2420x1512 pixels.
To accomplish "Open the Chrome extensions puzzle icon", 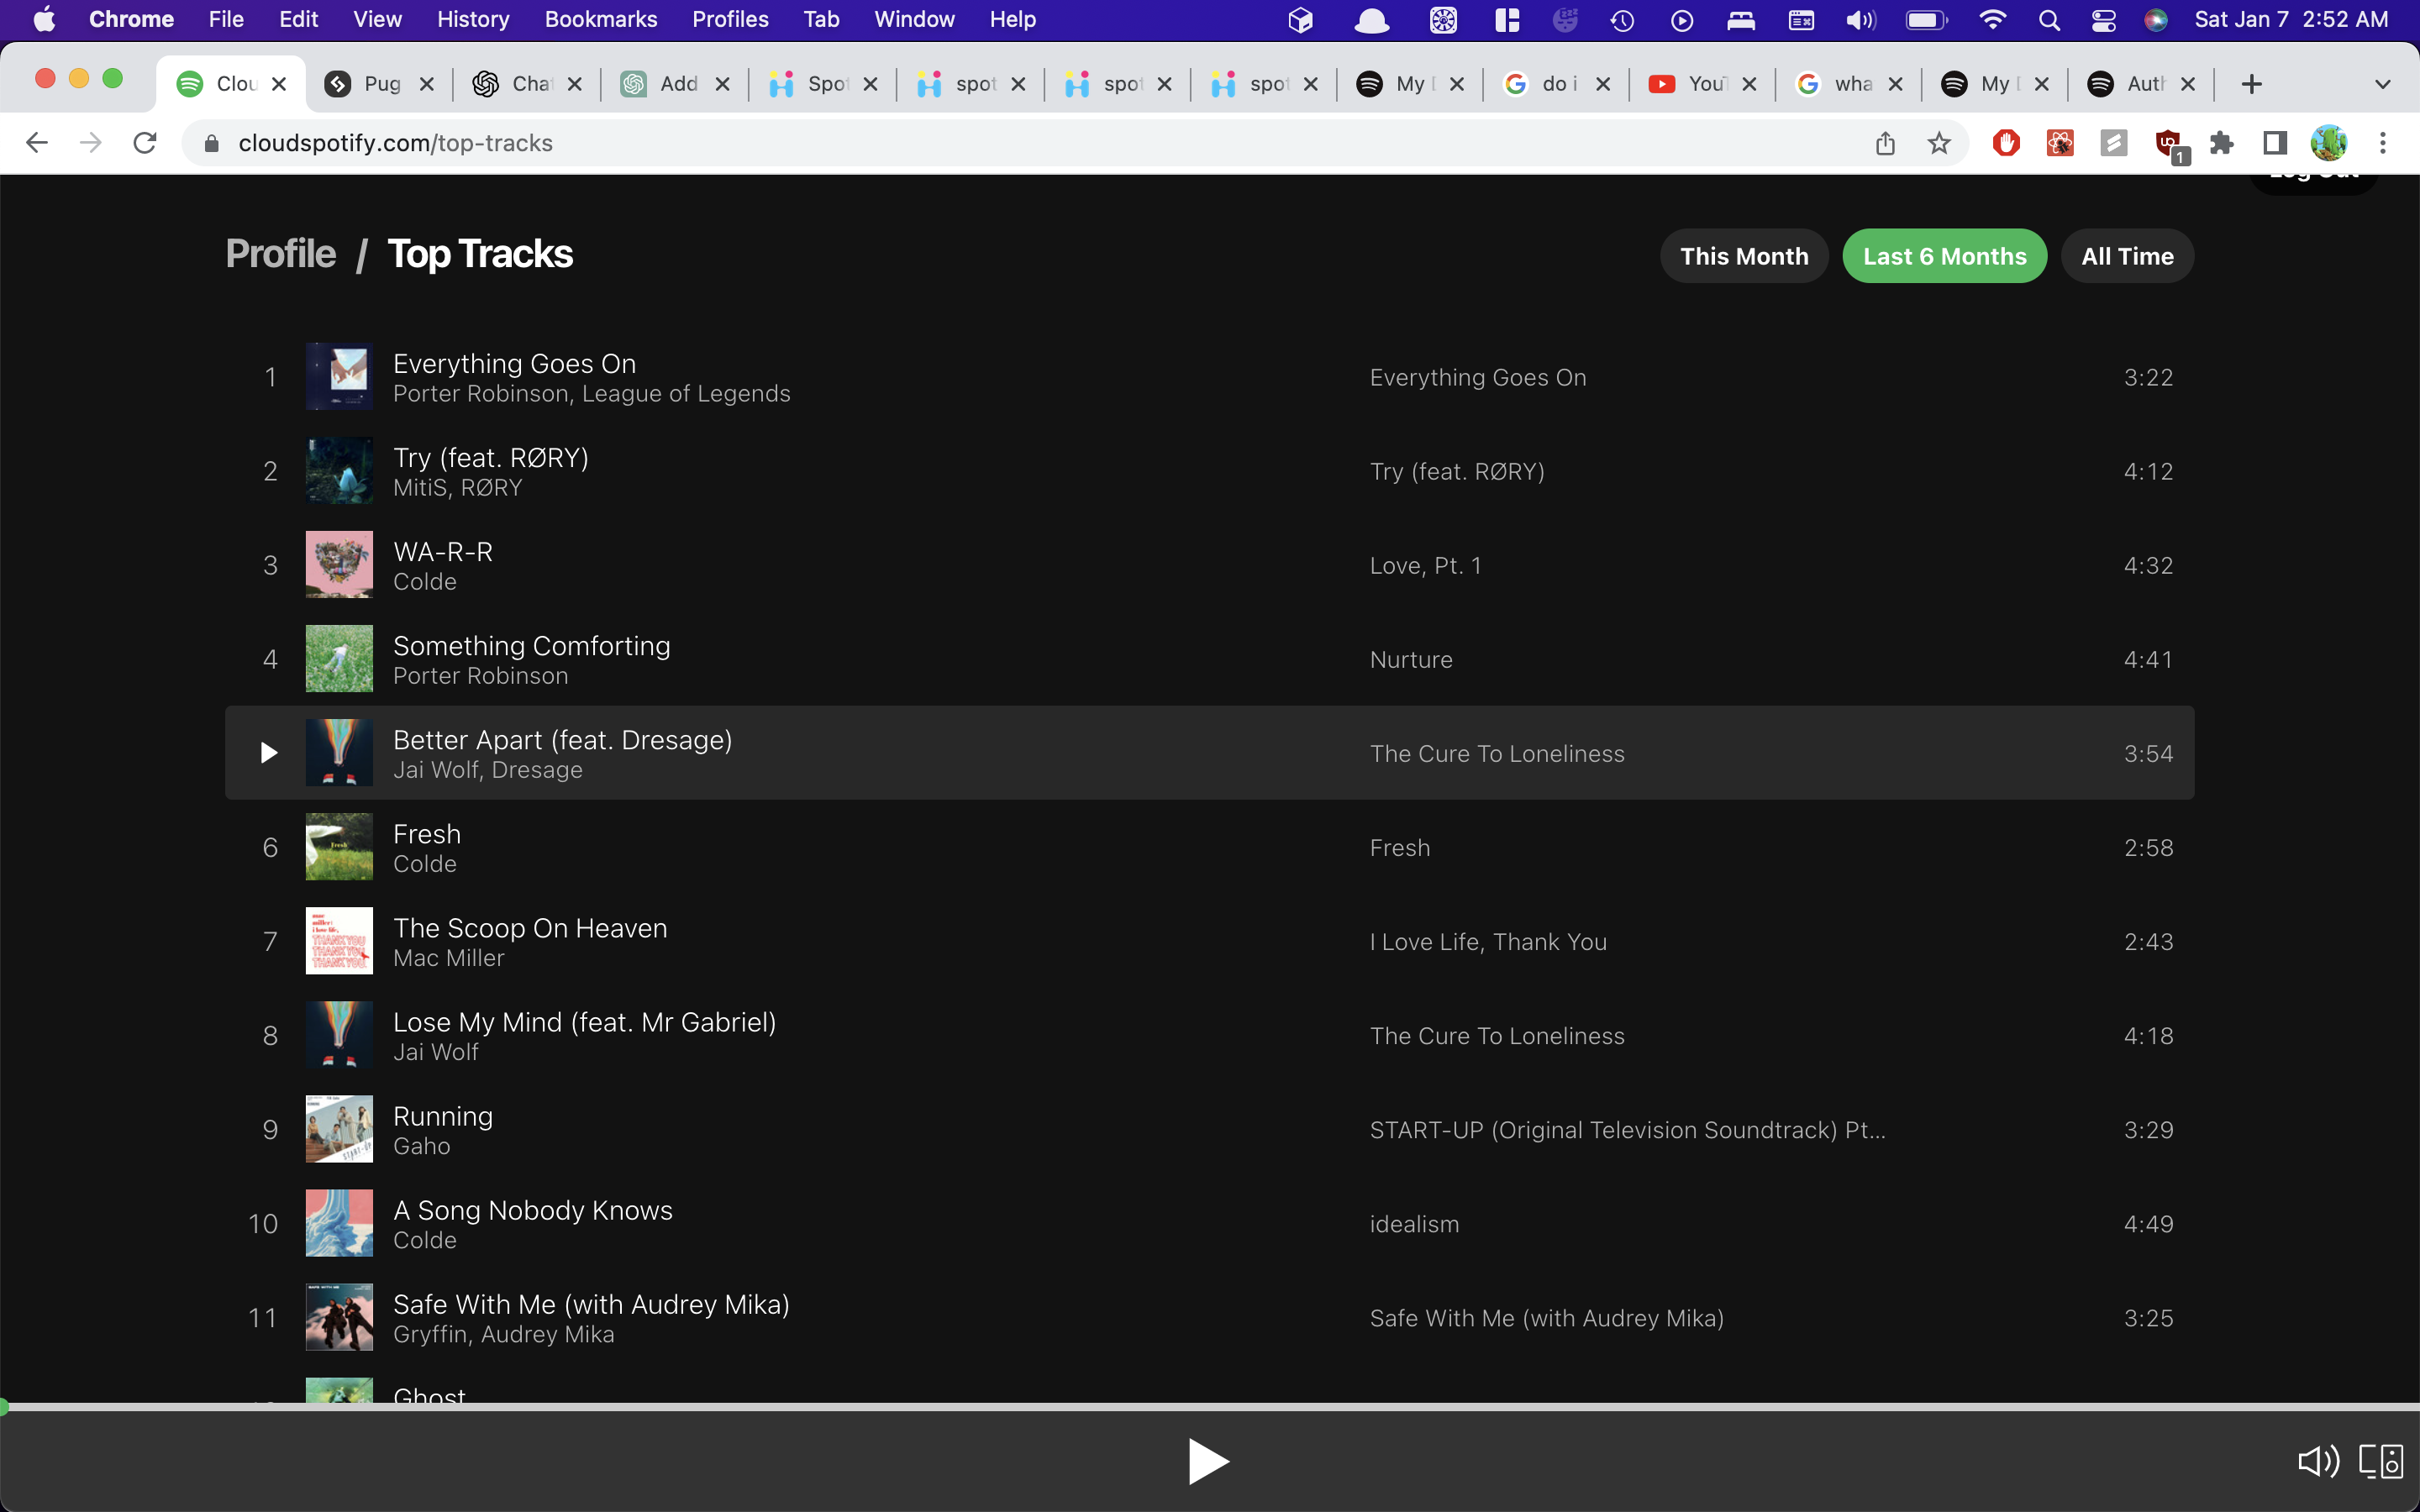I will coord(2223,143).
